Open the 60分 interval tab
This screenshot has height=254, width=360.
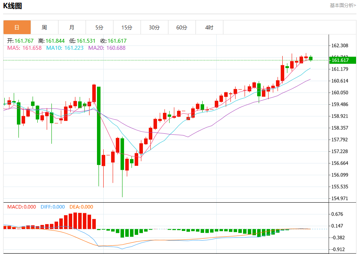[182, 27]
